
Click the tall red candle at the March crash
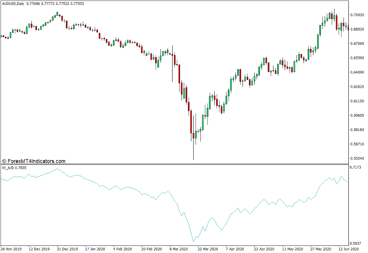(x=191, y=120)
